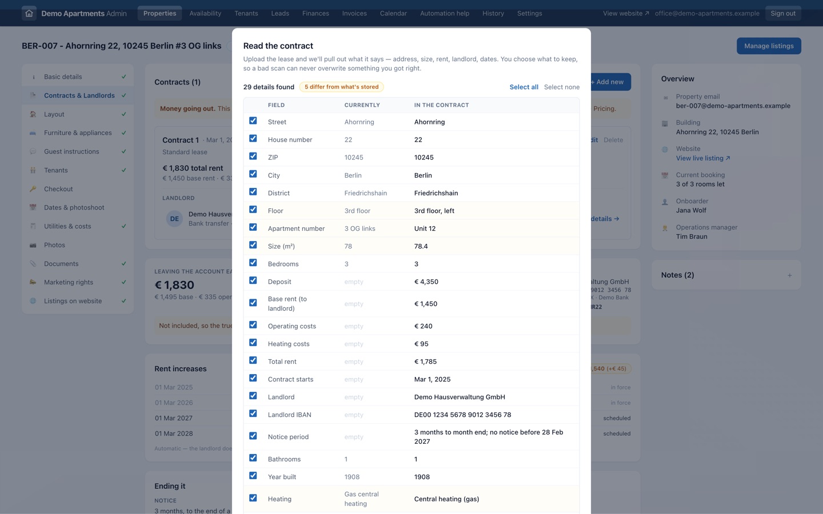Click the '5 differ from what's stored' badge

342,87
